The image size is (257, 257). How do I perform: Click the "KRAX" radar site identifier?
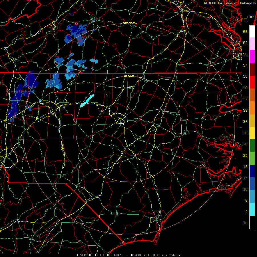[137, 255]
